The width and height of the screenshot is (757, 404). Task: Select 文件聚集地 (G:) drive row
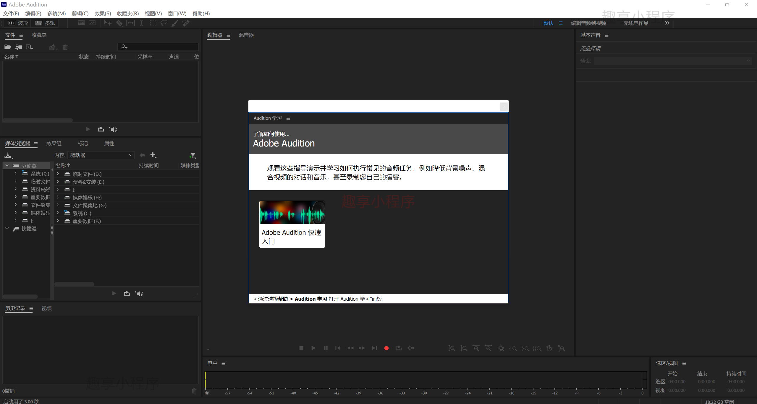[x=127, y=205]
